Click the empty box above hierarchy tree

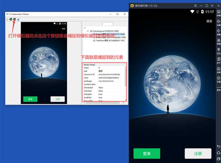108,24
